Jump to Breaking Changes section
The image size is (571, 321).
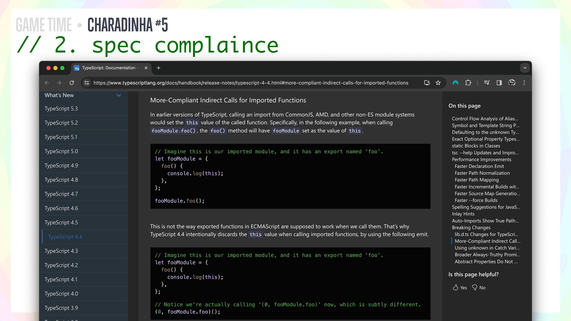471,228
